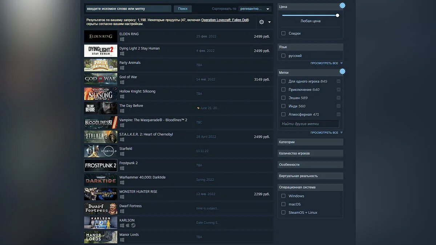Check the Экшен tag filter
Image resolution: width=436 pixels, height=245 pixels.
283,98
